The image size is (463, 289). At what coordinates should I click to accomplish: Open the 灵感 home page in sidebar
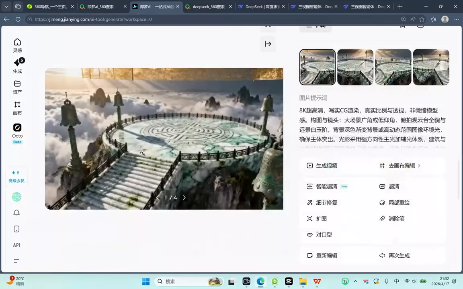(17, 45)
